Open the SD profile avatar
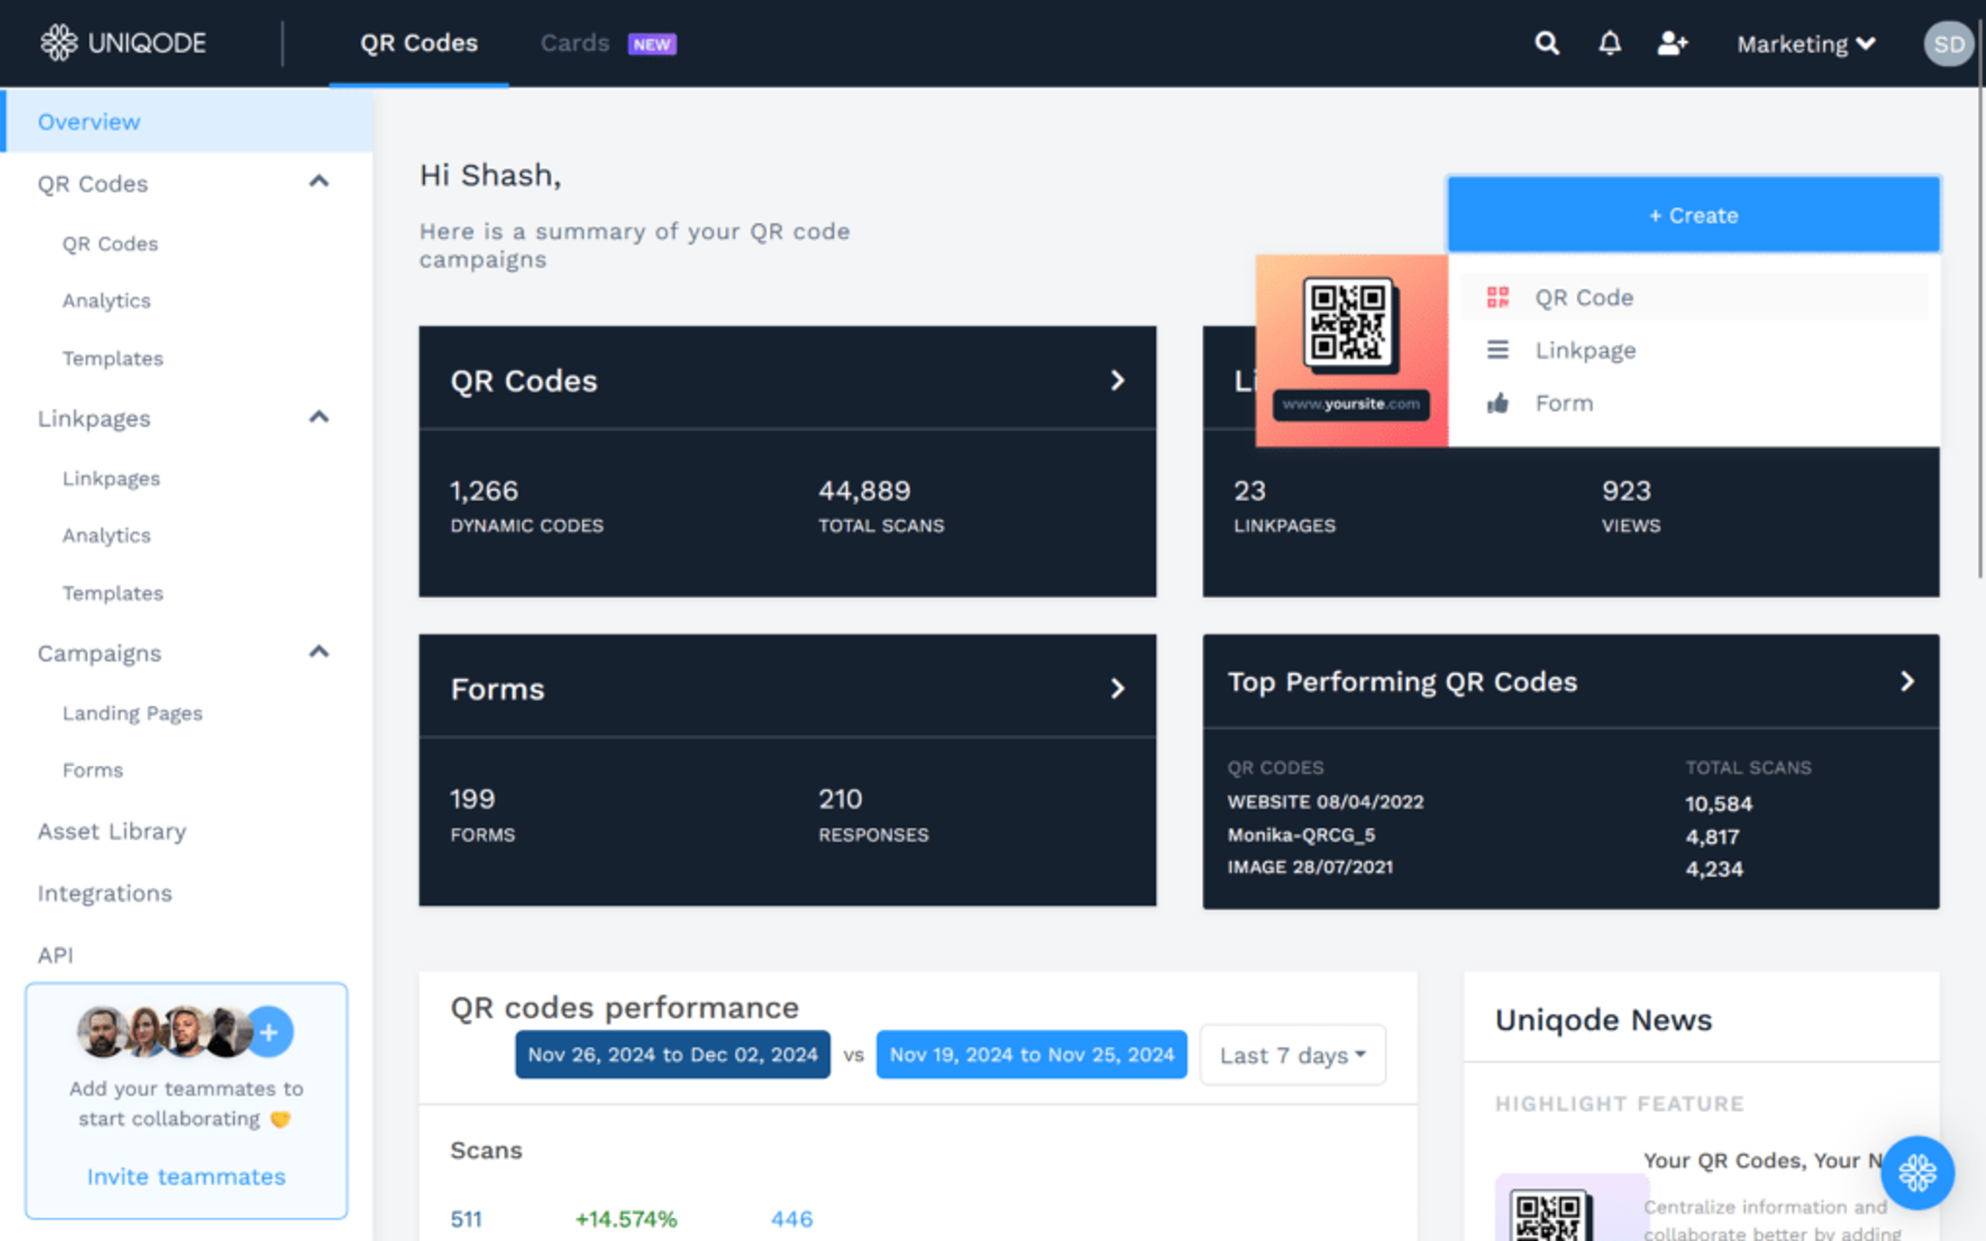The height and width of the screenshot is (1241, 1986). point(1948,43)
